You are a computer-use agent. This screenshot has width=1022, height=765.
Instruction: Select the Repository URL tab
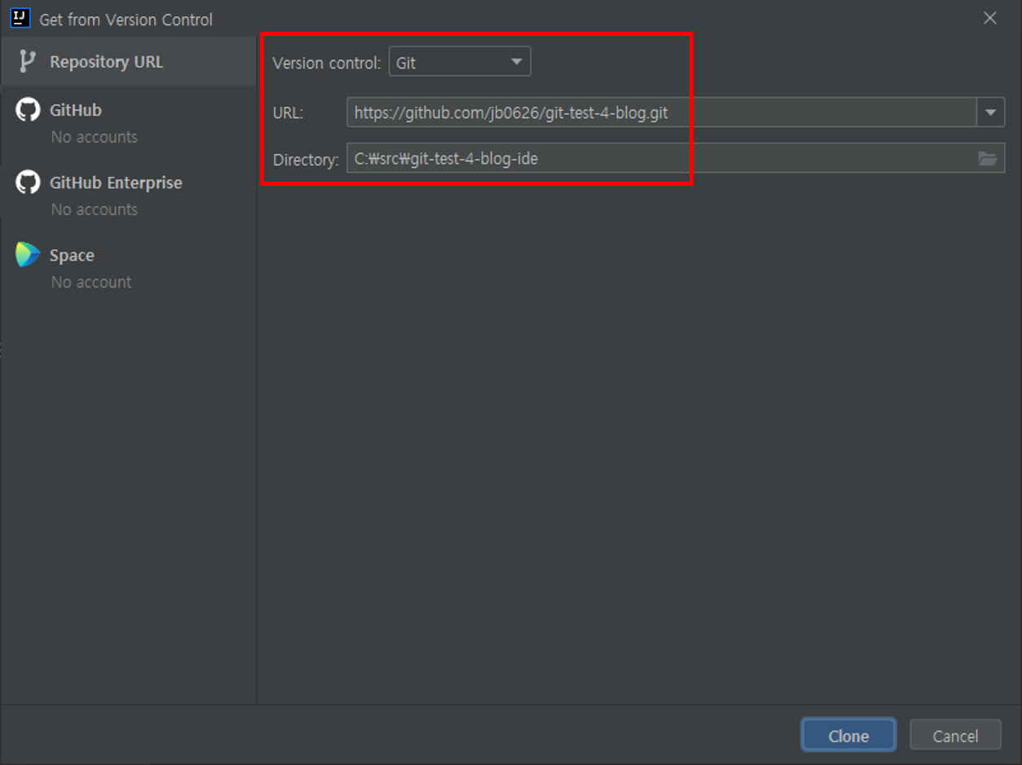[128, 62]
